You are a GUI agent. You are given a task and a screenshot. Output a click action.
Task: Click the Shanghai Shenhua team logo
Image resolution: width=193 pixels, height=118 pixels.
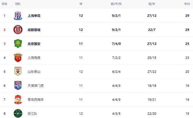coord(18,15)
